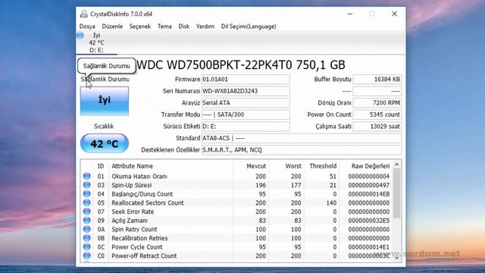485x273 pixels.
Task: Click the Worst column header
Action: pos(293,166)
